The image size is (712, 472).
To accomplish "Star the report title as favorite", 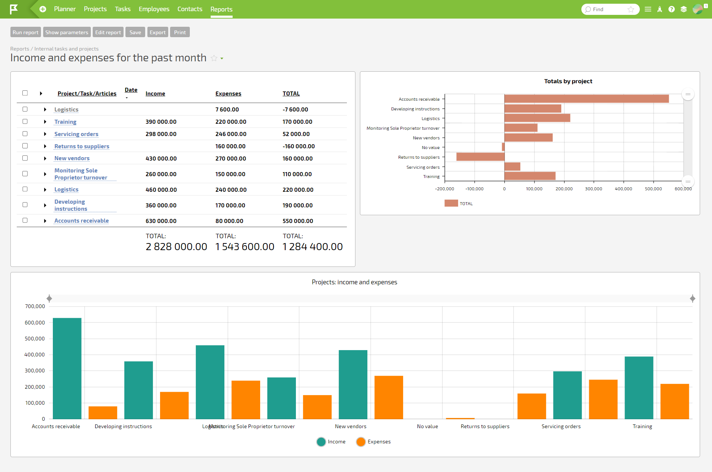I will 214,58.
